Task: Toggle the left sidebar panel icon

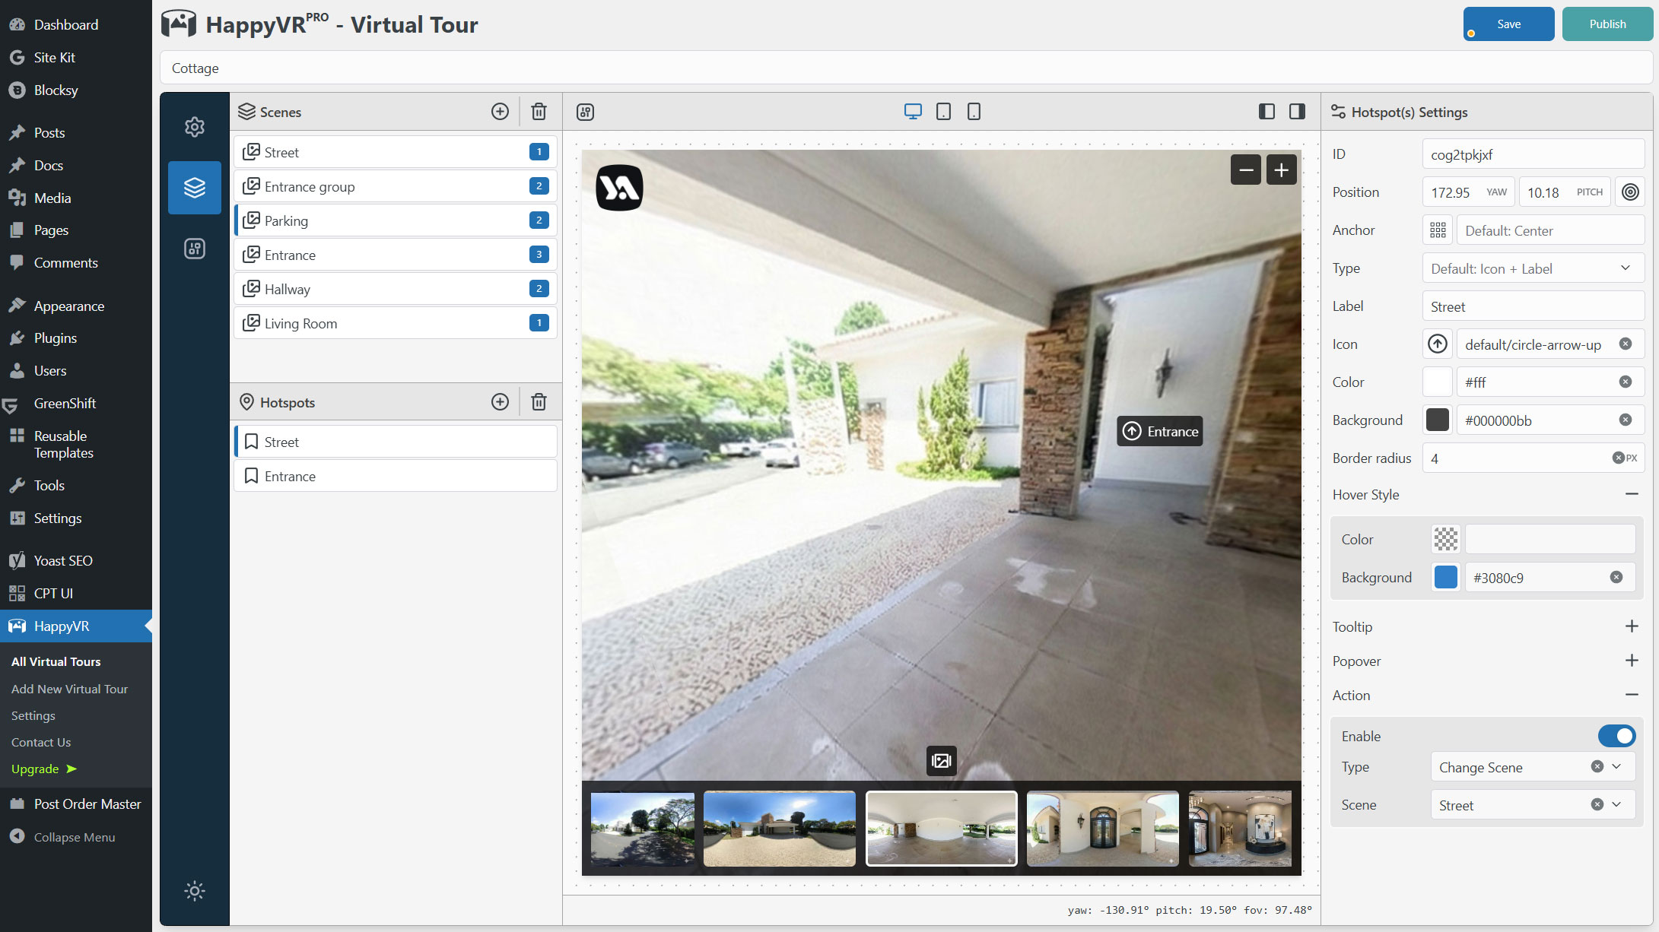Action: tap(1266, 112)
